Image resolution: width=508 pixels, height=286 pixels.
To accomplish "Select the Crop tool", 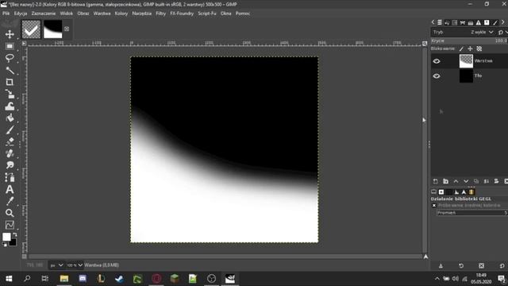I will coord(10,82).
